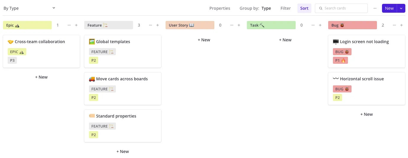This screenshot has width=408, height=158.
Task: Click P2 tag on Global templates card
Action: point(93,60)
